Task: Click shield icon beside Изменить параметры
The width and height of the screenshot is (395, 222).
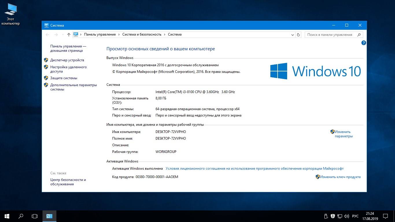Action: (x=333, y=132)
